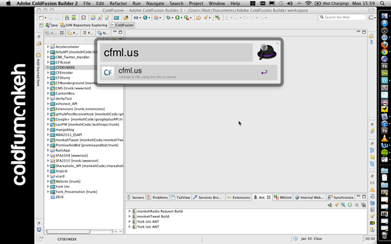
Task: Switch to the Problems tab
Action: [158, 197]
